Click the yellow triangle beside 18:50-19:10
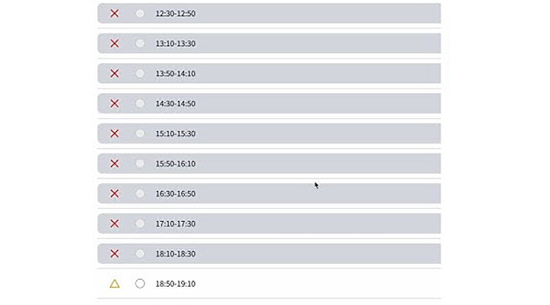The width and height of the screenshot is (550, 305). (x=115, y=284)
